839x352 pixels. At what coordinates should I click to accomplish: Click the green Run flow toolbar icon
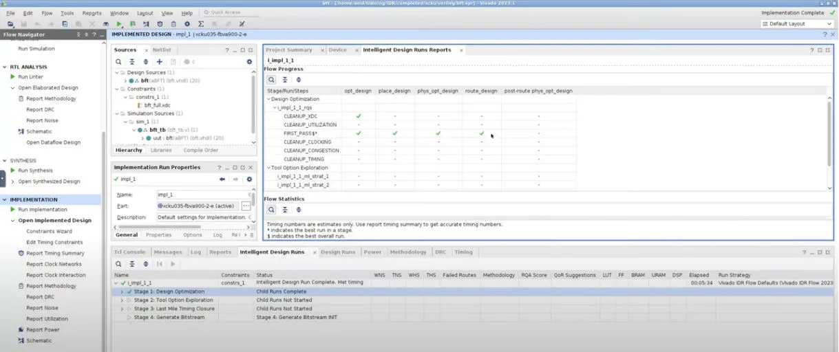(119, 24)
